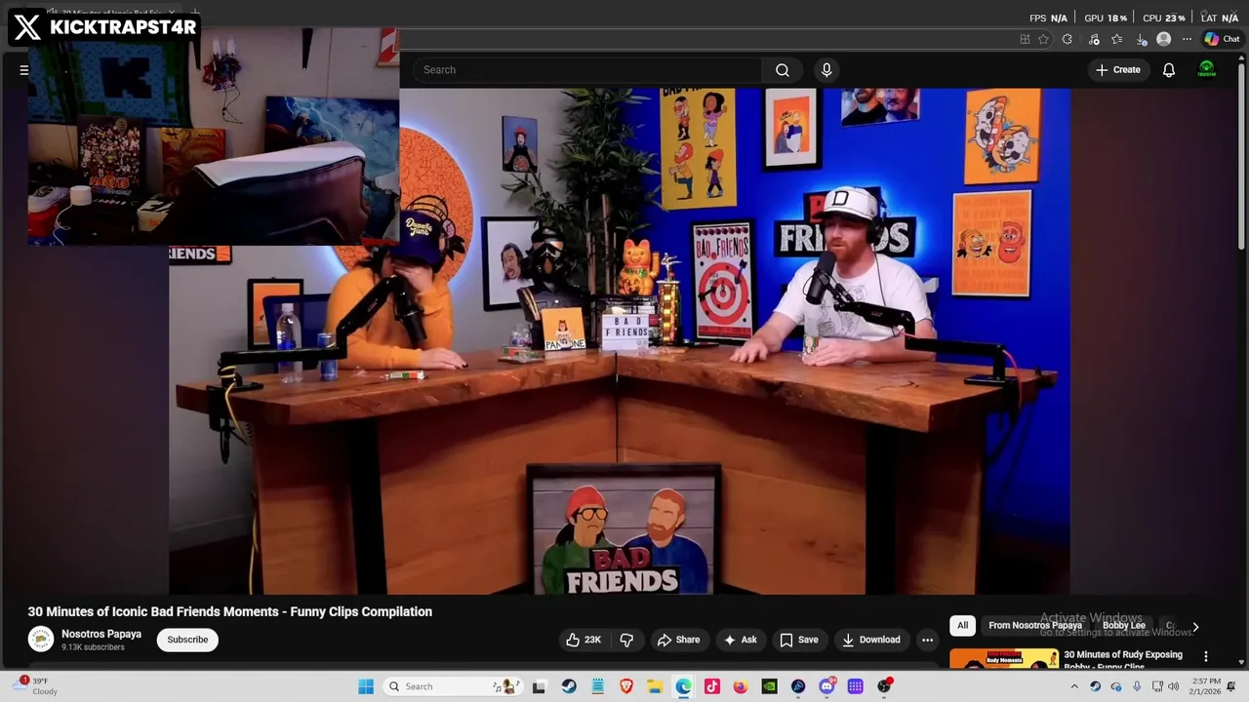The height and width of the screenshot is (702, 1249).
Task: Open the NVIDIA app from taskbar
Action: tap(769, 686)
